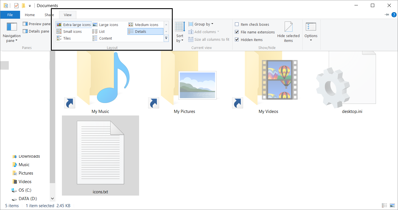Switch to details view from the status bar
This screenshot has height=210, width=398.
tap(384, 205)
